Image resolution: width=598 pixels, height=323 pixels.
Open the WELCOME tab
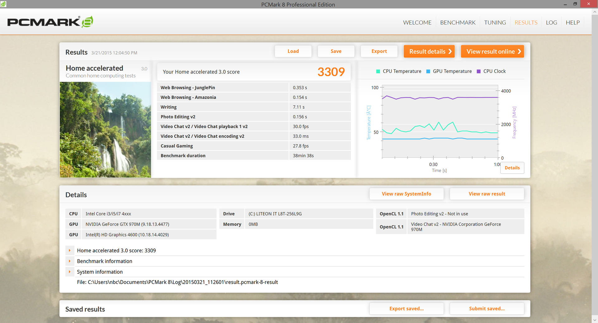click(x=417, y=22)
